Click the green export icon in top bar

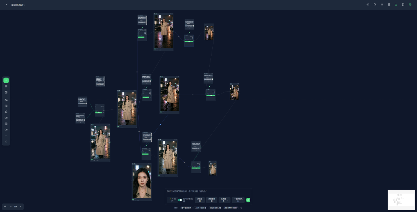point(396,5)
